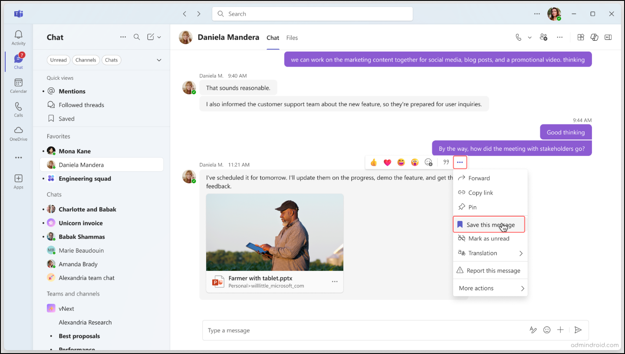Open the emoji picker in the compose box
This screenshot has width=625, height=354.
coord(546,330)
